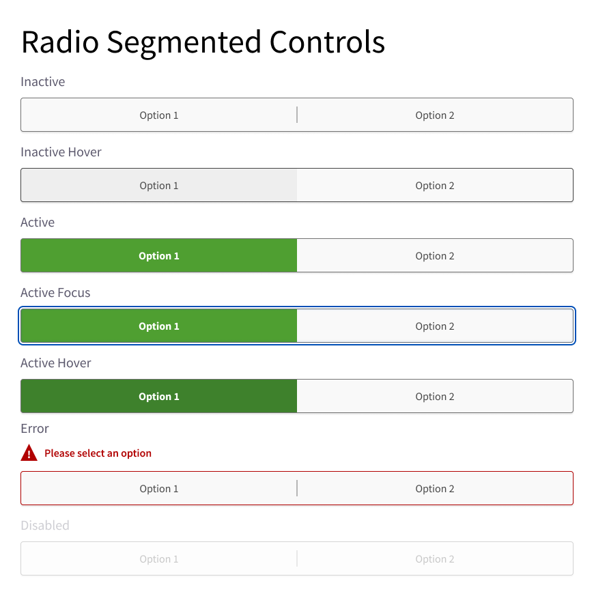The height and width of the screenshot is (596, 594).
Task: Click the Active Focus section label
Action: coord(55,293)
